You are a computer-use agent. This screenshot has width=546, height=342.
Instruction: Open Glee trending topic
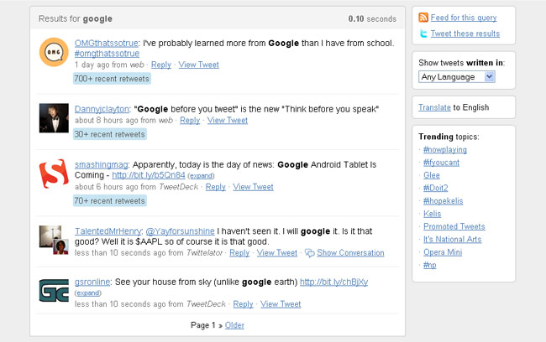click(432, 175)
